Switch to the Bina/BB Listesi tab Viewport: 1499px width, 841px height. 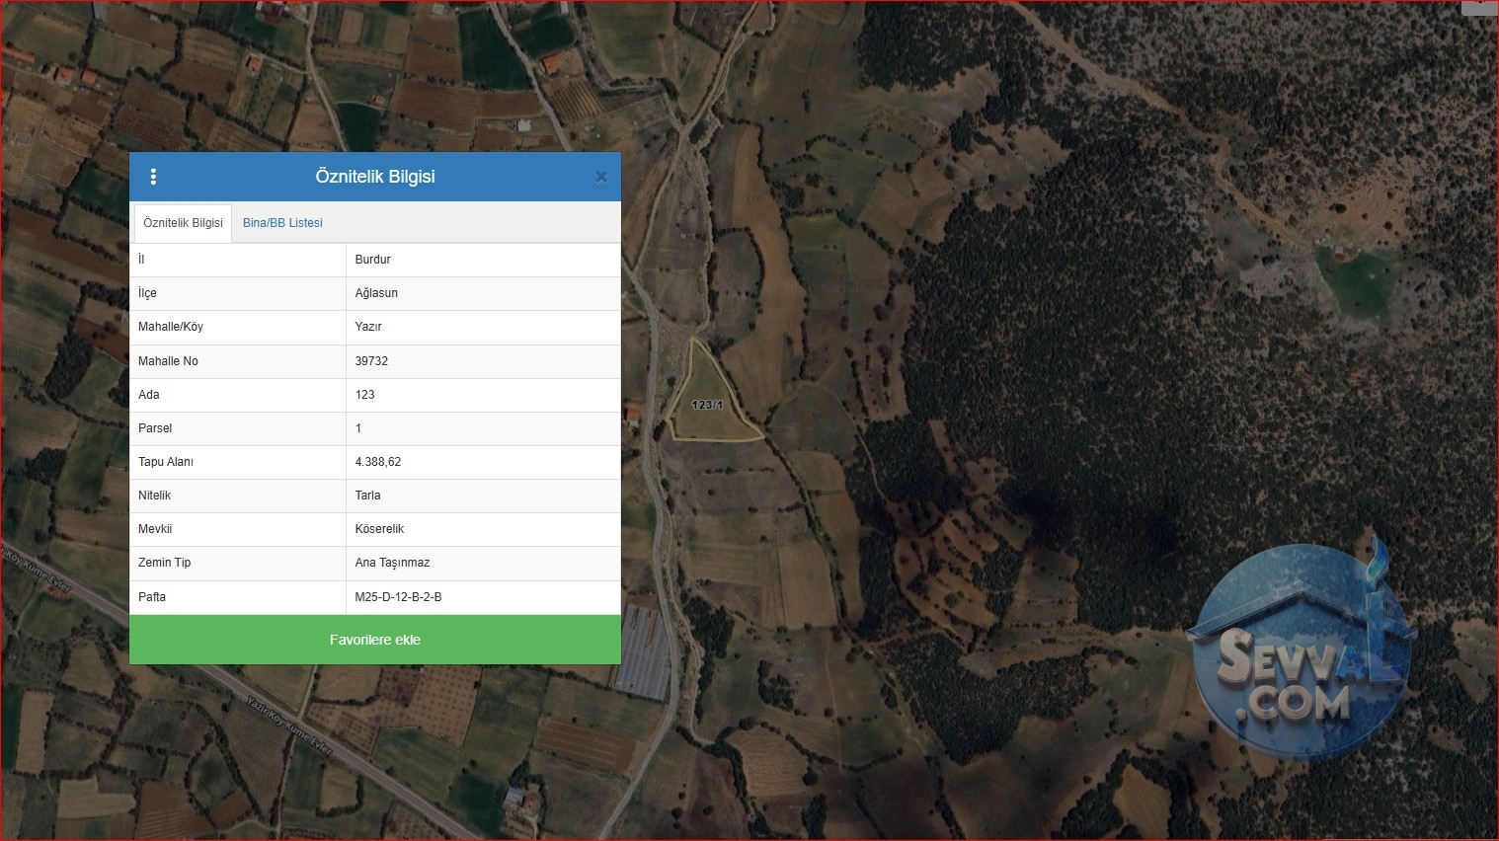[282, 223]
